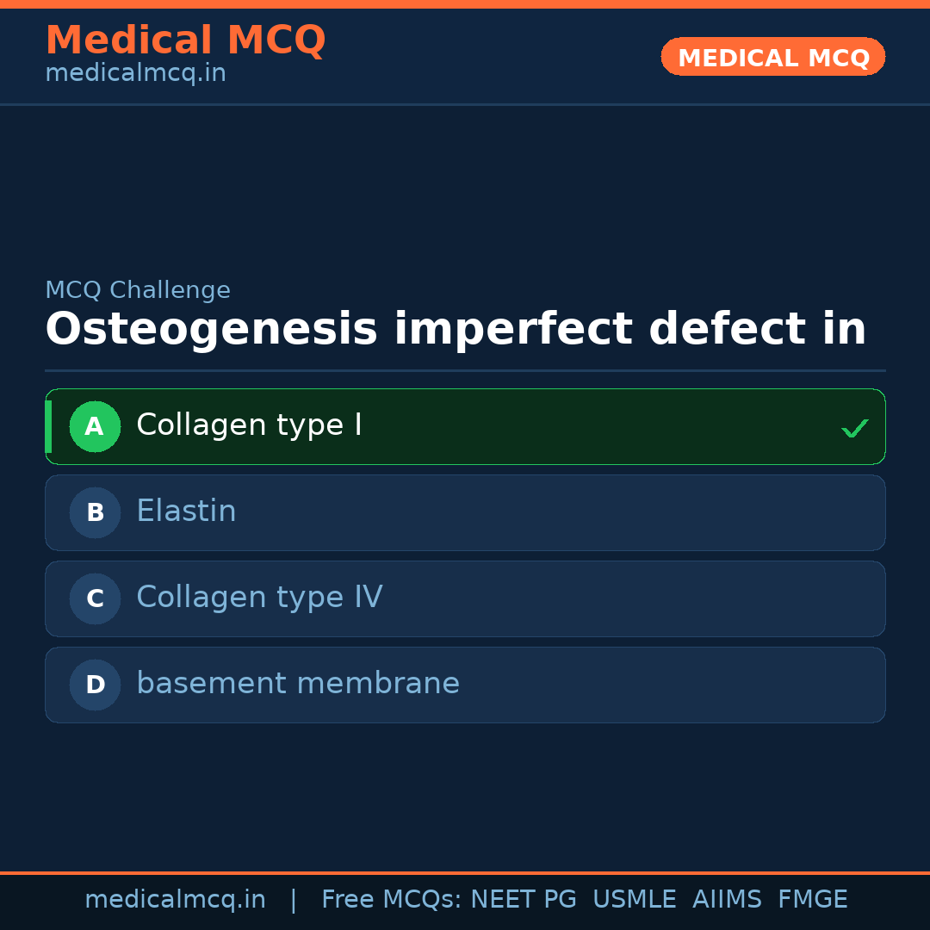This screenshot has height=930, width=930.
Task: Click the circular C badge icon
Action: click(x=95, y=598)
